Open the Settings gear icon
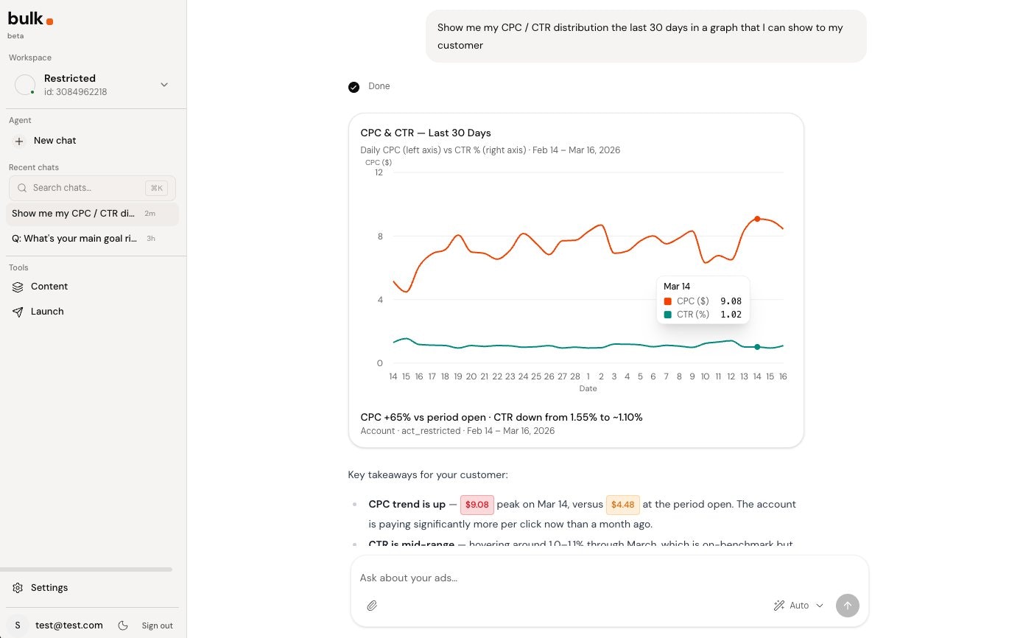 pos(18,588)
